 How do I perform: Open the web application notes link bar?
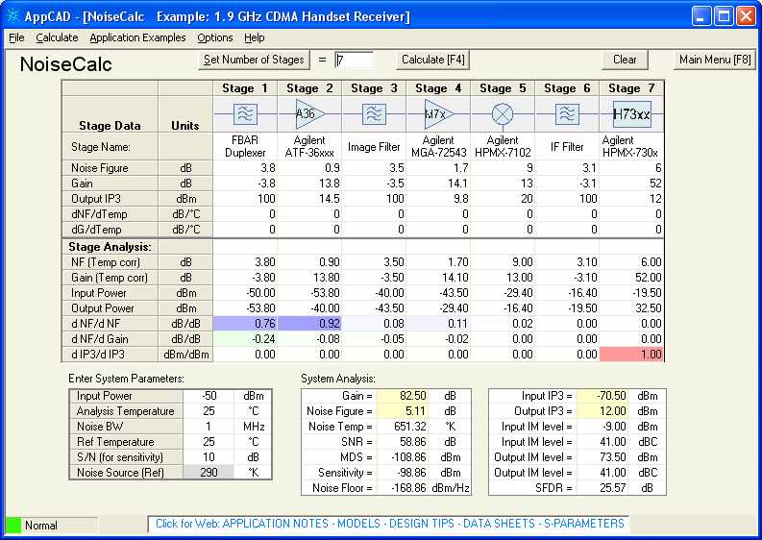[388, 524]
